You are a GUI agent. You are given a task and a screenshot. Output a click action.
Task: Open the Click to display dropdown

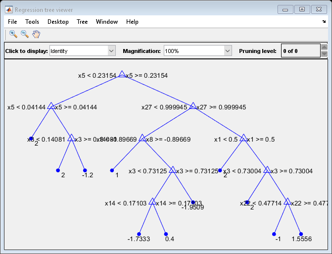pyautogui.click(x=82, y=51)
